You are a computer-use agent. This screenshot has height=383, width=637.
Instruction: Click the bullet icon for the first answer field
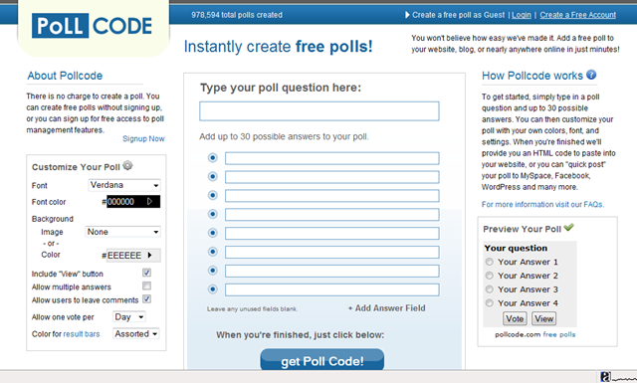pos(212,157)
